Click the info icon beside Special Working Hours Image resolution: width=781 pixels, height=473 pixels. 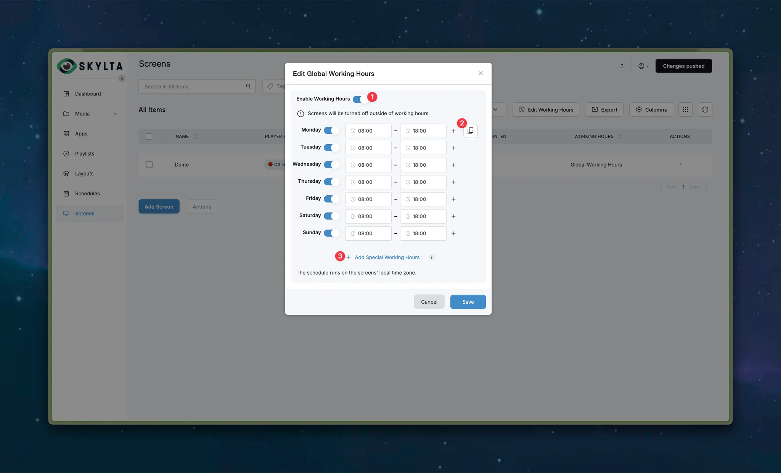(431, 257)
